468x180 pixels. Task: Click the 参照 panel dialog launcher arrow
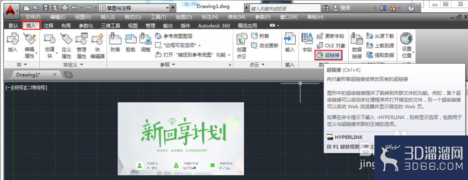pyautogui.click(x=230, y=65)
